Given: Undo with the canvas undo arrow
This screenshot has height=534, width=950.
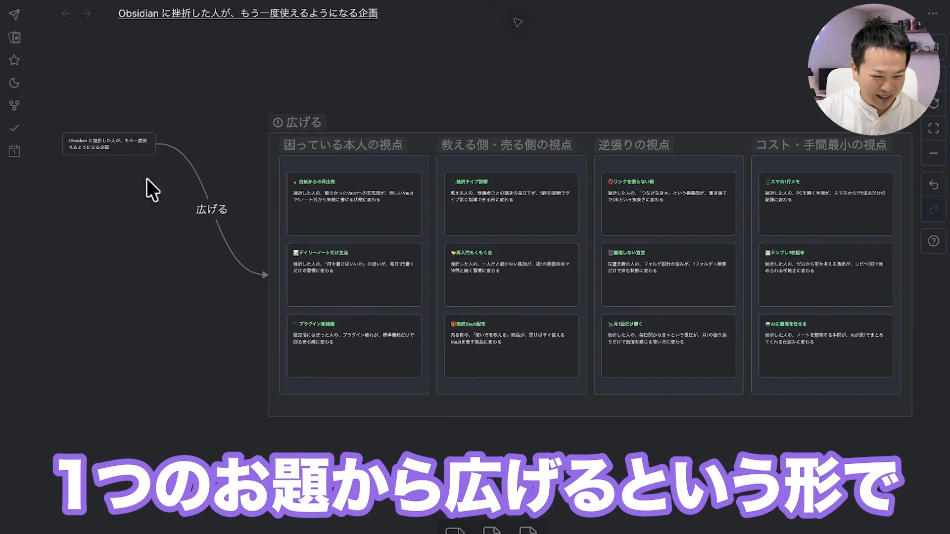Looking at the screenshot, I should pyautogui.click(x=934, y=185).
